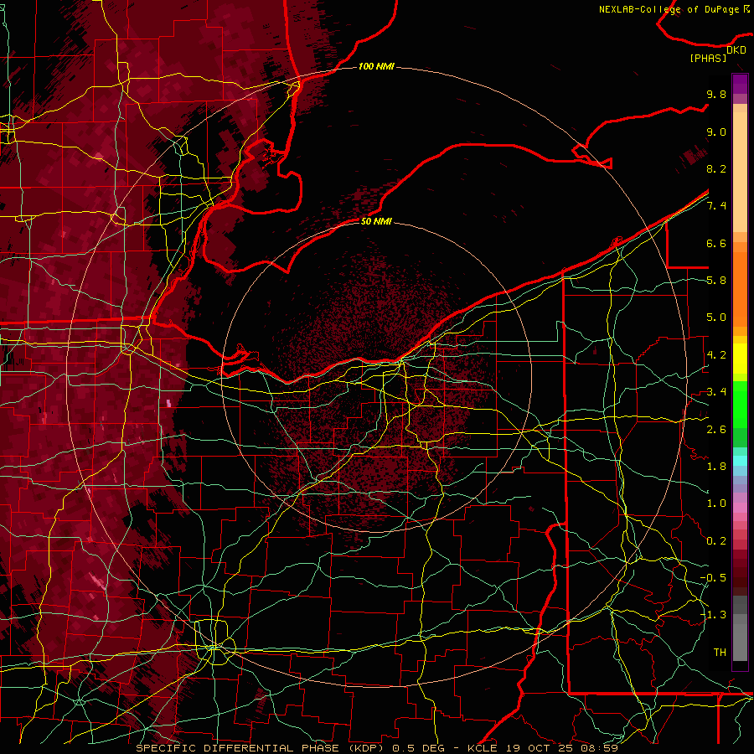This screenshot has width=754, height=754.
Task: Click the 7.4 scale value
Action: 716,206
